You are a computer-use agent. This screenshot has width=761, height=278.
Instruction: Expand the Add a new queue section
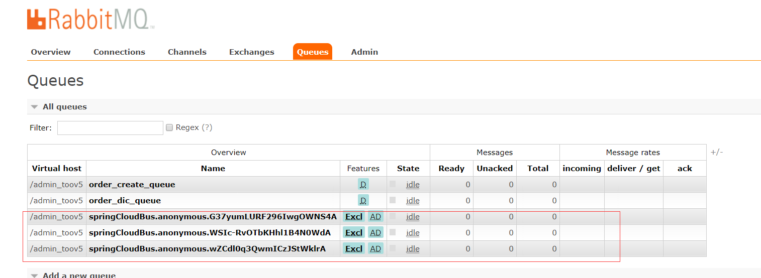click(x=73, y=275)
